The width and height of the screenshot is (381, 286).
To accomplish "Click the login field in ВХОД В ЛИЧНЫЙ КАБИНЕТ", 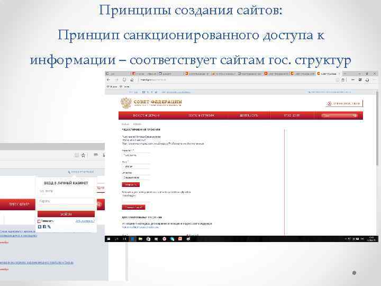I will (x=66, y=191).
